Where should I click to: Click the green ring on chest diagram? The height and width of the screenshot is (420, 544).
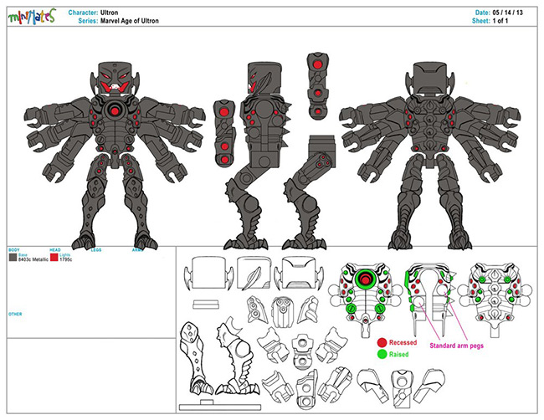tap(366, 279)
